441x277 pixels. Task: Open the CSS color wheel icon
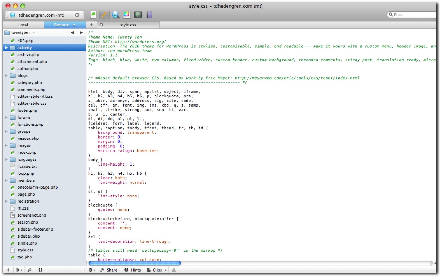click(127, 14)
